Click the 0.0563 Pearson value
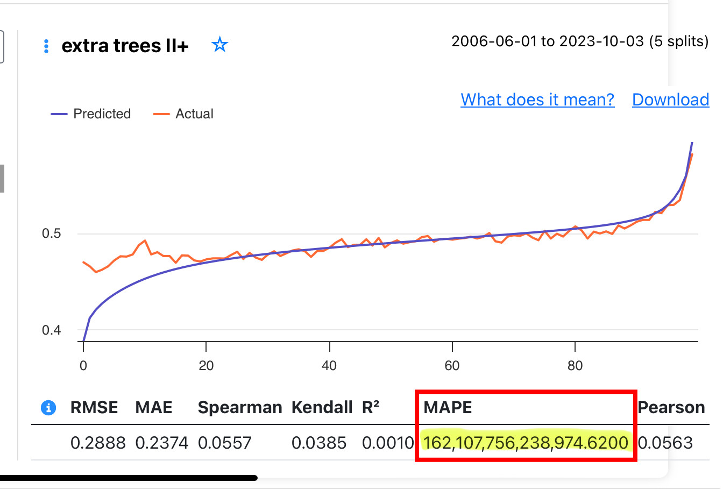Screen dimensions: 723x489 [665, 443]
